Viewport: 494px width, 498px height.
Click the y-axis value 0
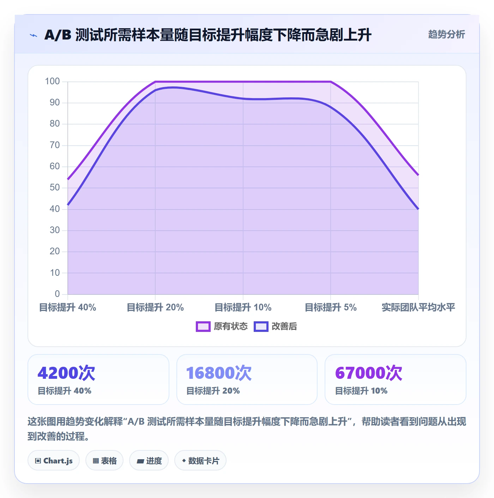[x=57, y=294]
